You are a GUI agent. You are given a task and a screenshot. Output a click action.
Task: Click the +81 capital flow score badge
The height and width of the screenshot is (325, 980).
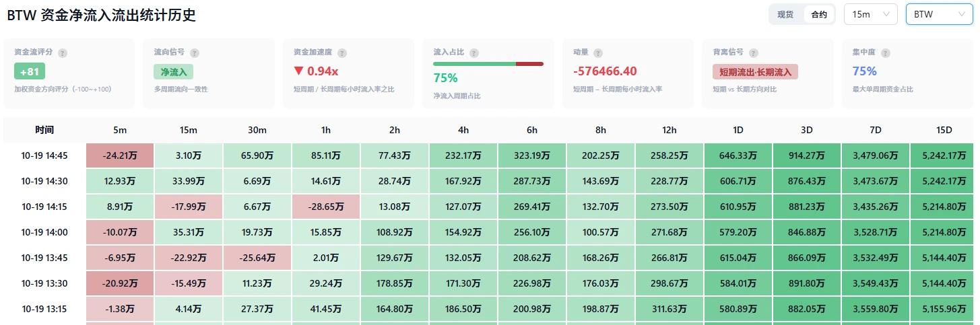point(30,71)
